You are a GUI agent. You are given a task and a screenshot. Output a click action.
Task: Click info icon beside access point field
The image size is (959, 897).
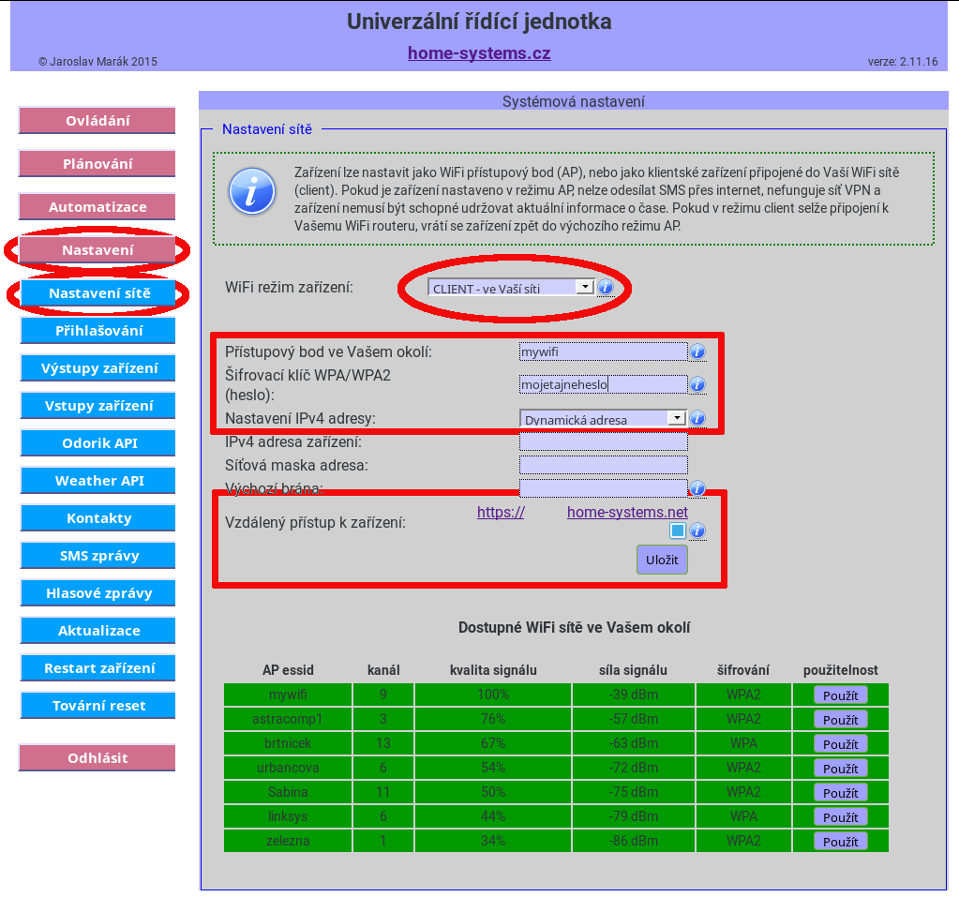(x=697, y=351)
